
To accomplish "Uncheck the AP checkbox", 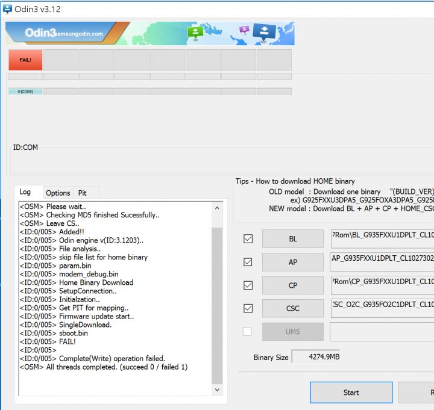I will (x=248, y=262).
